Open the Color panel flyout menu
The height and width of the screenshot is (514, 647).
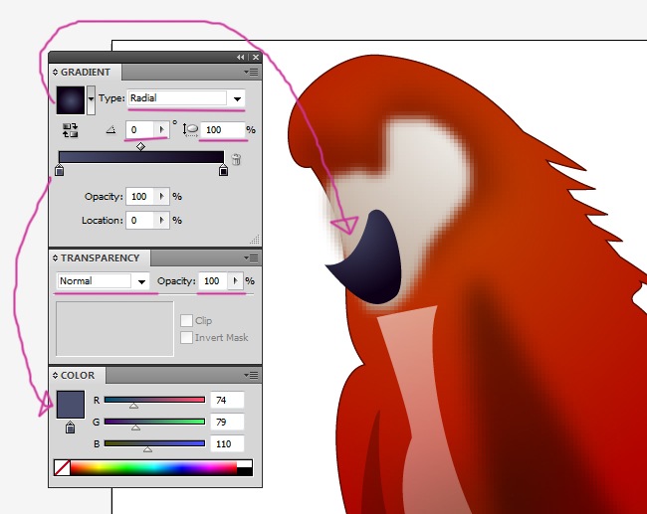click(x=252, y=376)
